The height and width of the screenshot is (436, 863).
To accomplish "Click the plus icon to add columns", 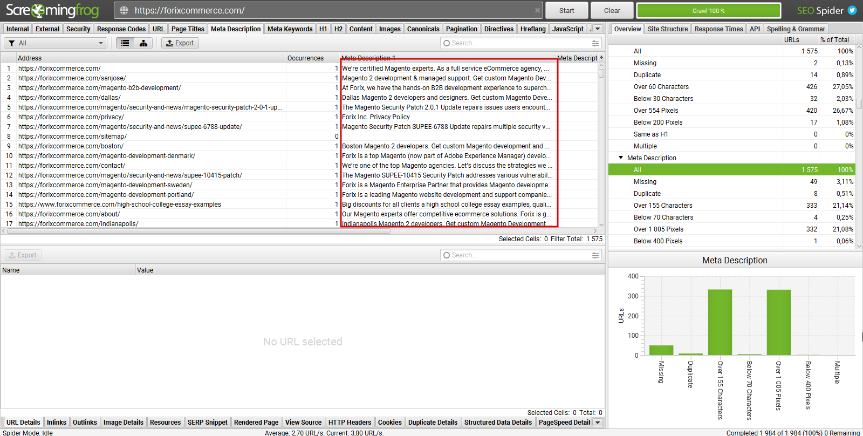I will tap(601, 57).
